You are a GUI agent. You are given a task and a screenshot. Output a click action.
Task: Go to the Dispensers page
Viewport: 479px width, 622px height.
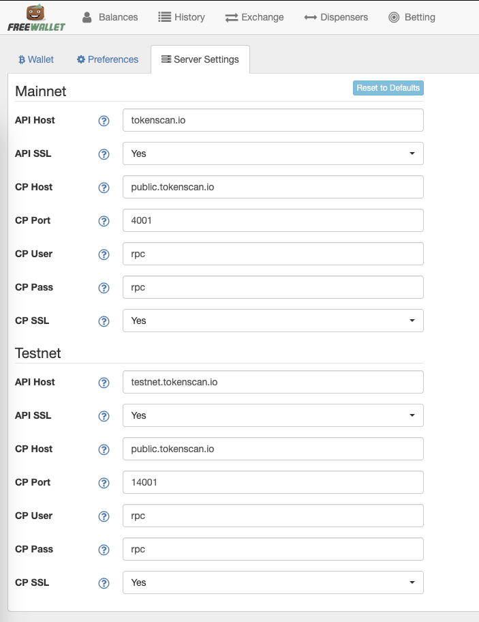pyautogui.click(x=336, y=18)
